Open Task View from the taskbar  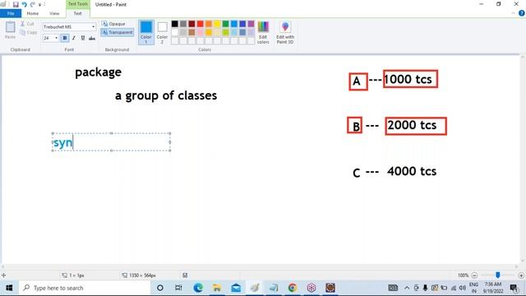click(x=178, y=288)
